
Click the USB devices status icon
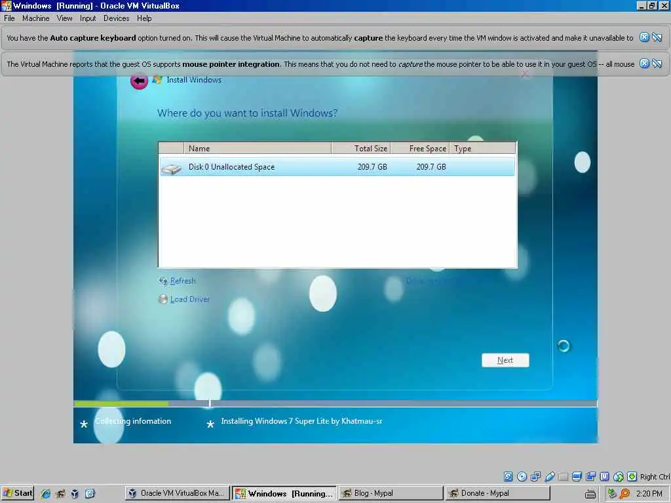coord(550,477)
